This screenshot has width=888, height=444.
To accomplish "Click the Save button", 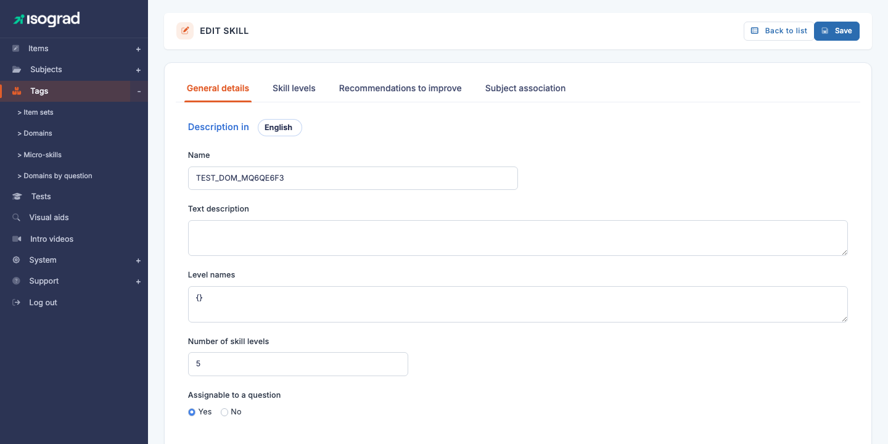I will coord(837,31).
